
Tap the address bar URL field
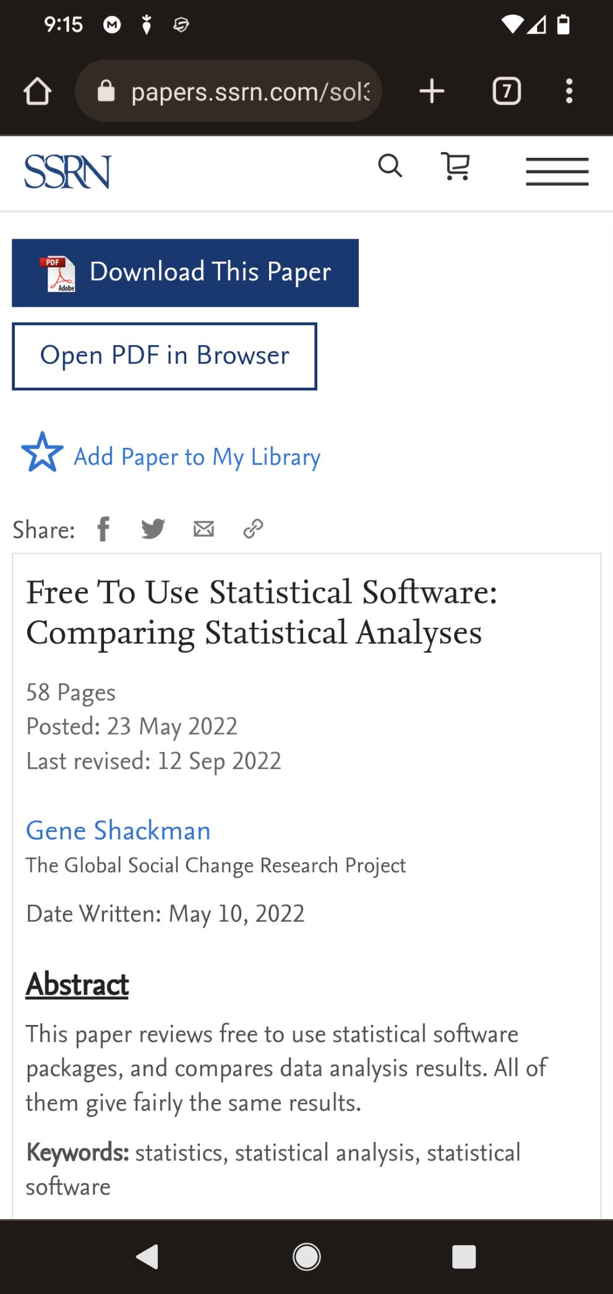(250, 92)
